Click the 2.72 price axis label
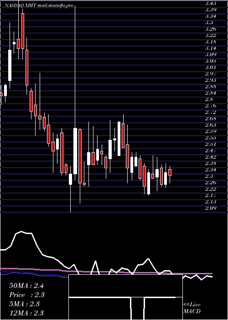Image resolution: width=228 pixels, height=320 pixels. tap(211, 112)
